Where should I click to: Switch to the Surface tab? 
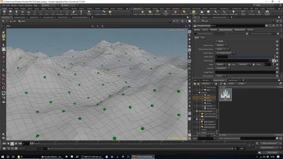[x=197, y=30]
